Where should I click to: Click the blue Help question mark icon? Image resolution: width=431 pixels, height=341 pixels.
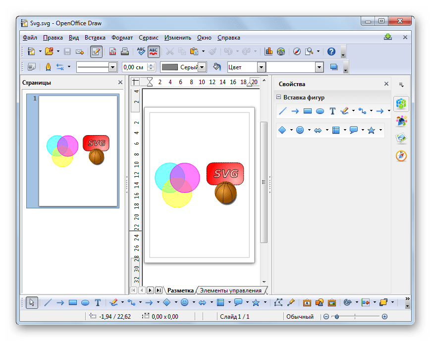(x=331, y=51)
